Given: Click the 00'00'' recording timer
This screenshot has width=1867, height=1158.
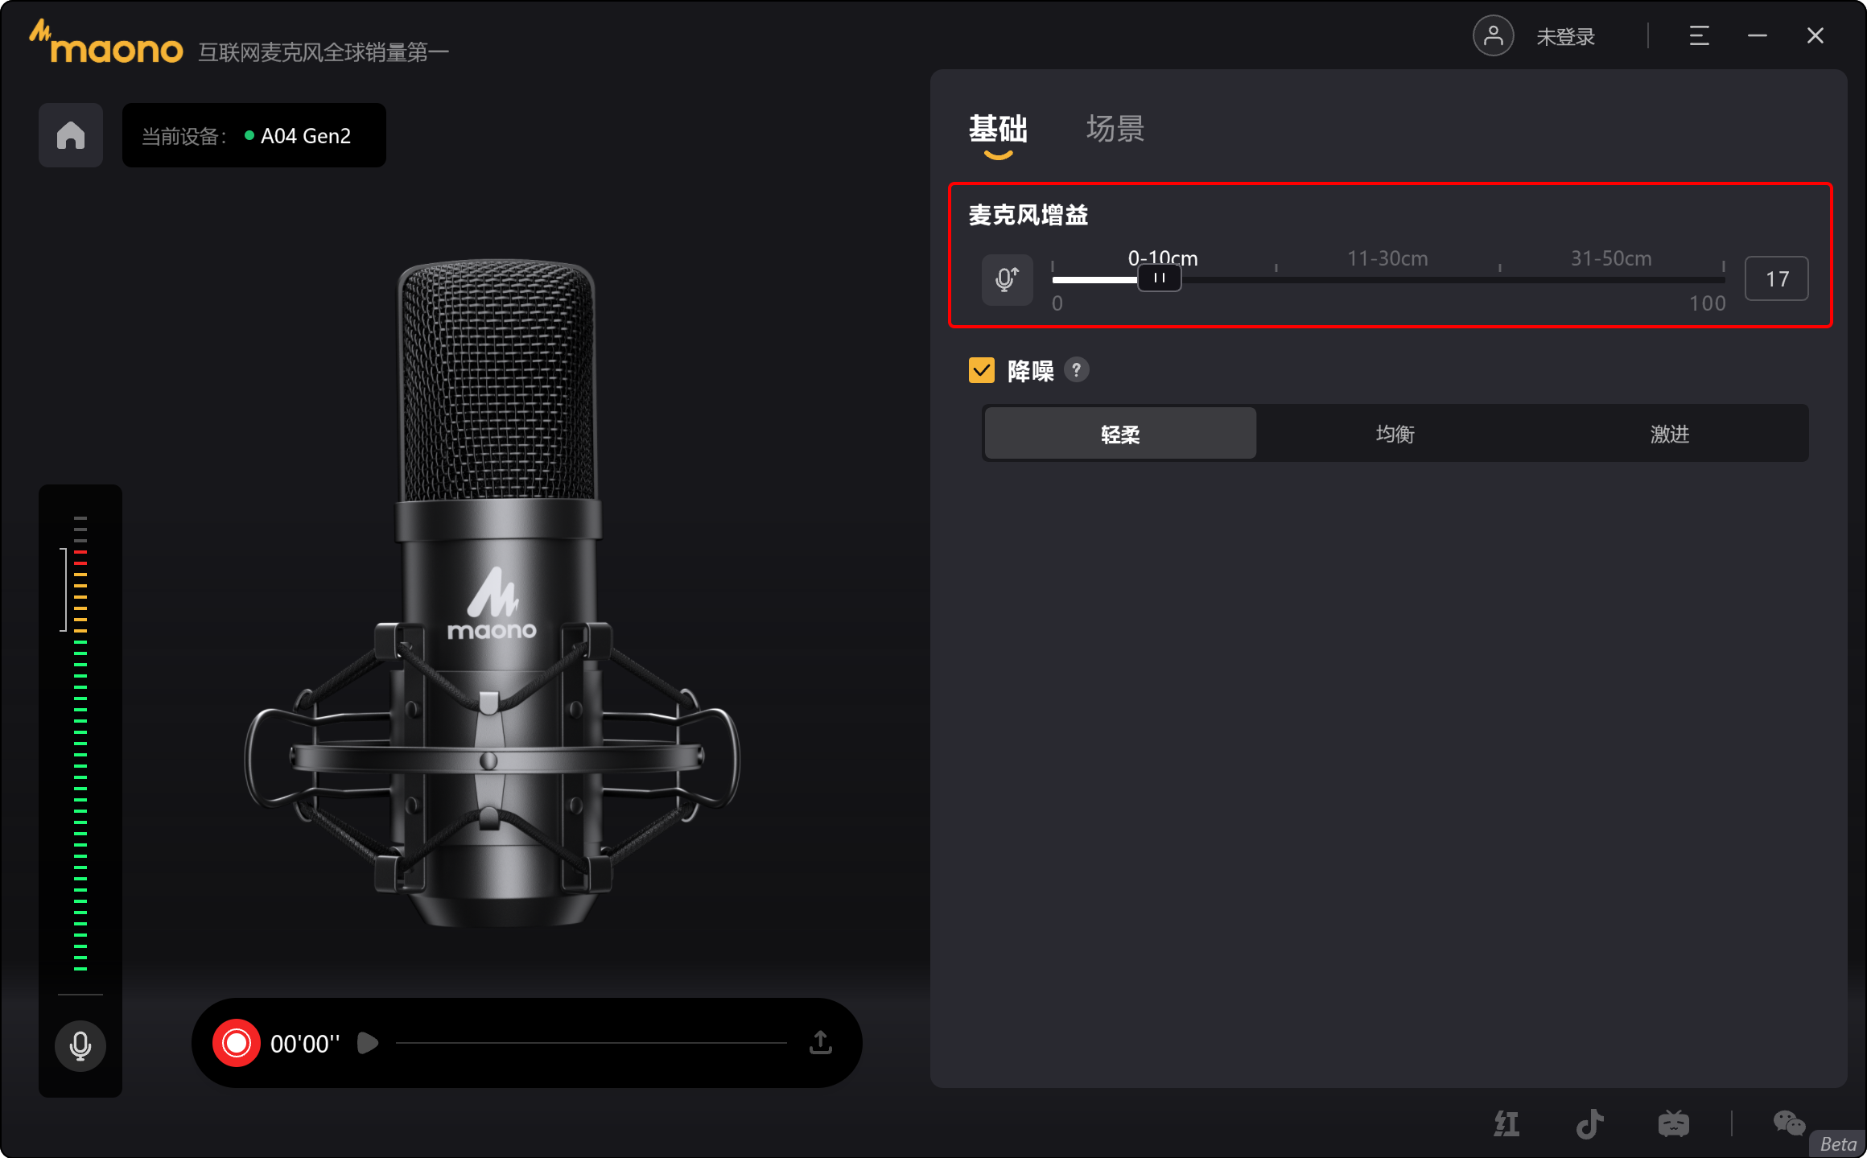Looking at the screenshot, I should pyautogui.click(x=305, y=1044).
